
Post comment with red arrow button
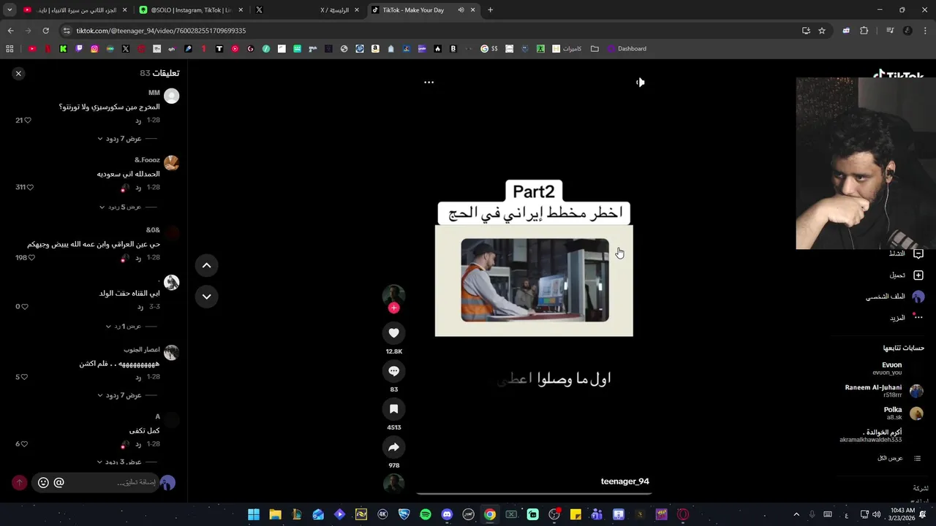click(x=19, y=482)
